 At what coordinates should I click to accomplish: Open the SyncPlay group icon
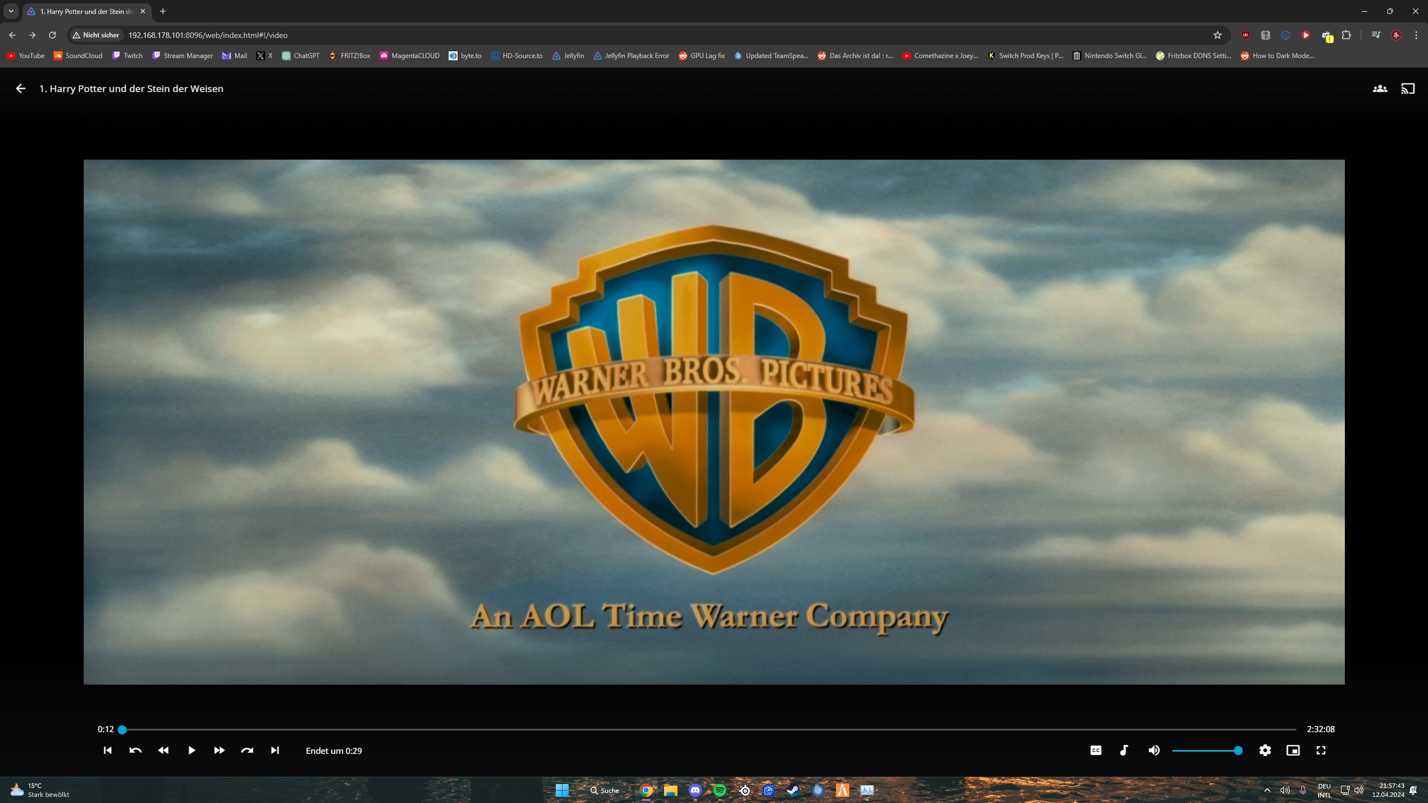pos(1380,89)
